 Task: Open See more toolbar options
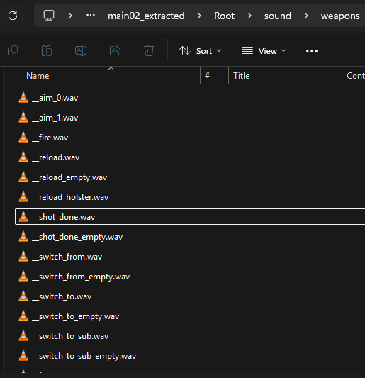click(312, 51)
